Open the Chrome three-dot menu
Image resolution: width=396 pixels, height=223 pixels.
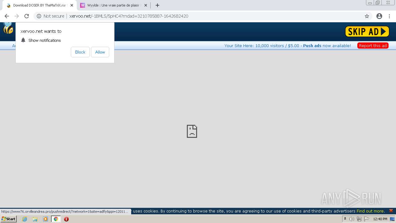click(390, 16)
